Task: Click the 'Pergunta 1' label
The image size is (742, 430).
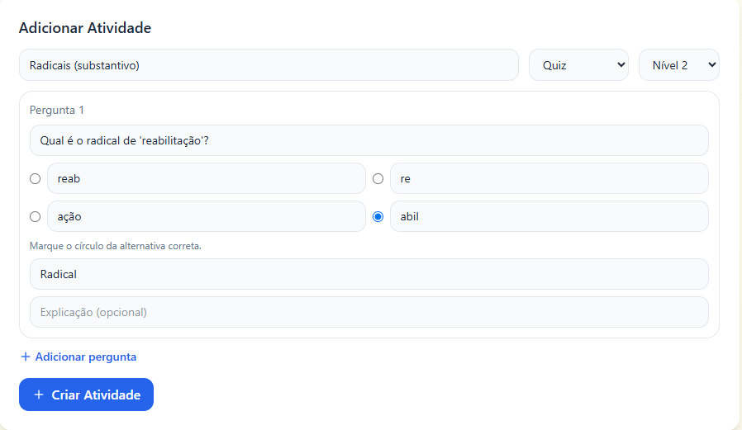Action: click(57, 110)
